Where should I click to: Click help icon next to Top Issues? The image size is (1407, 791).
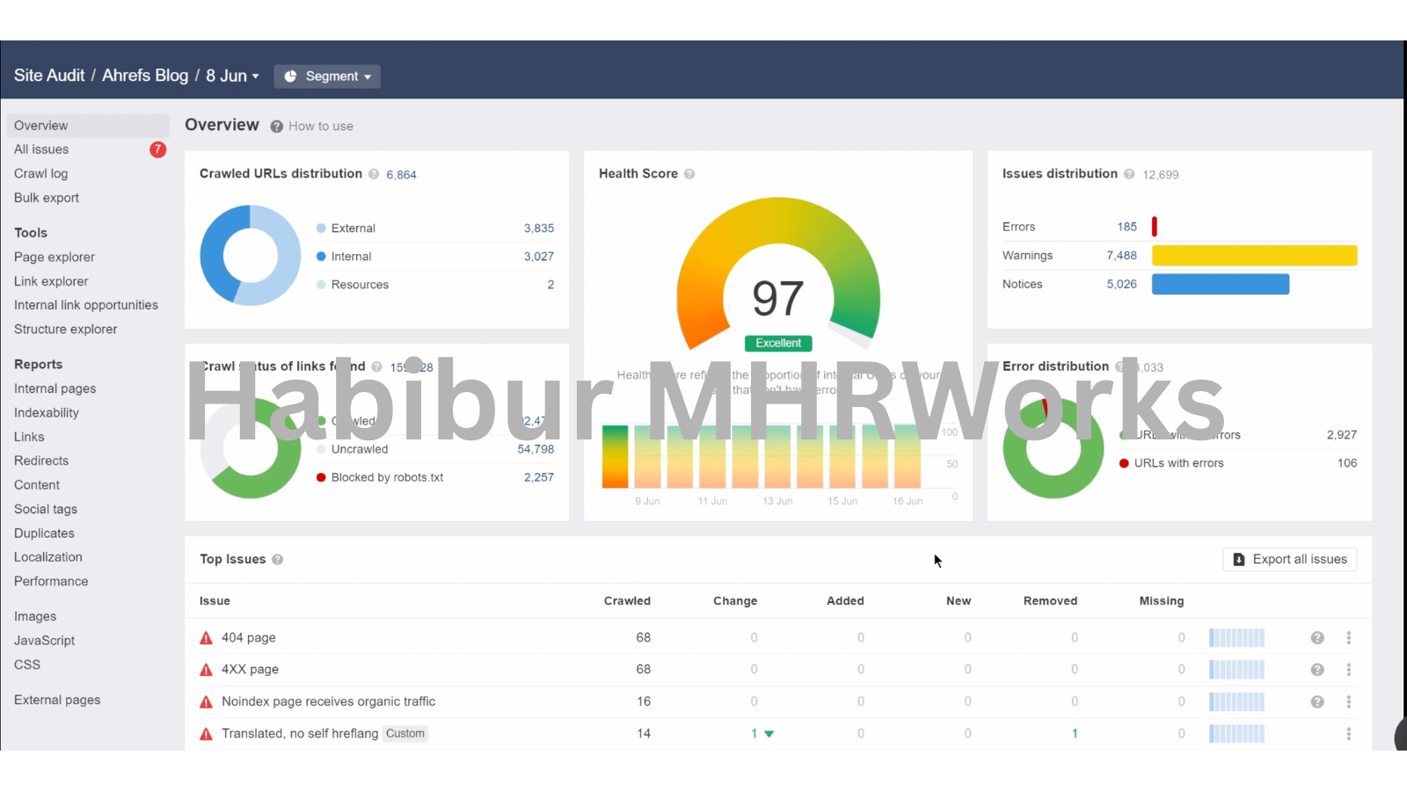[278, 560]
